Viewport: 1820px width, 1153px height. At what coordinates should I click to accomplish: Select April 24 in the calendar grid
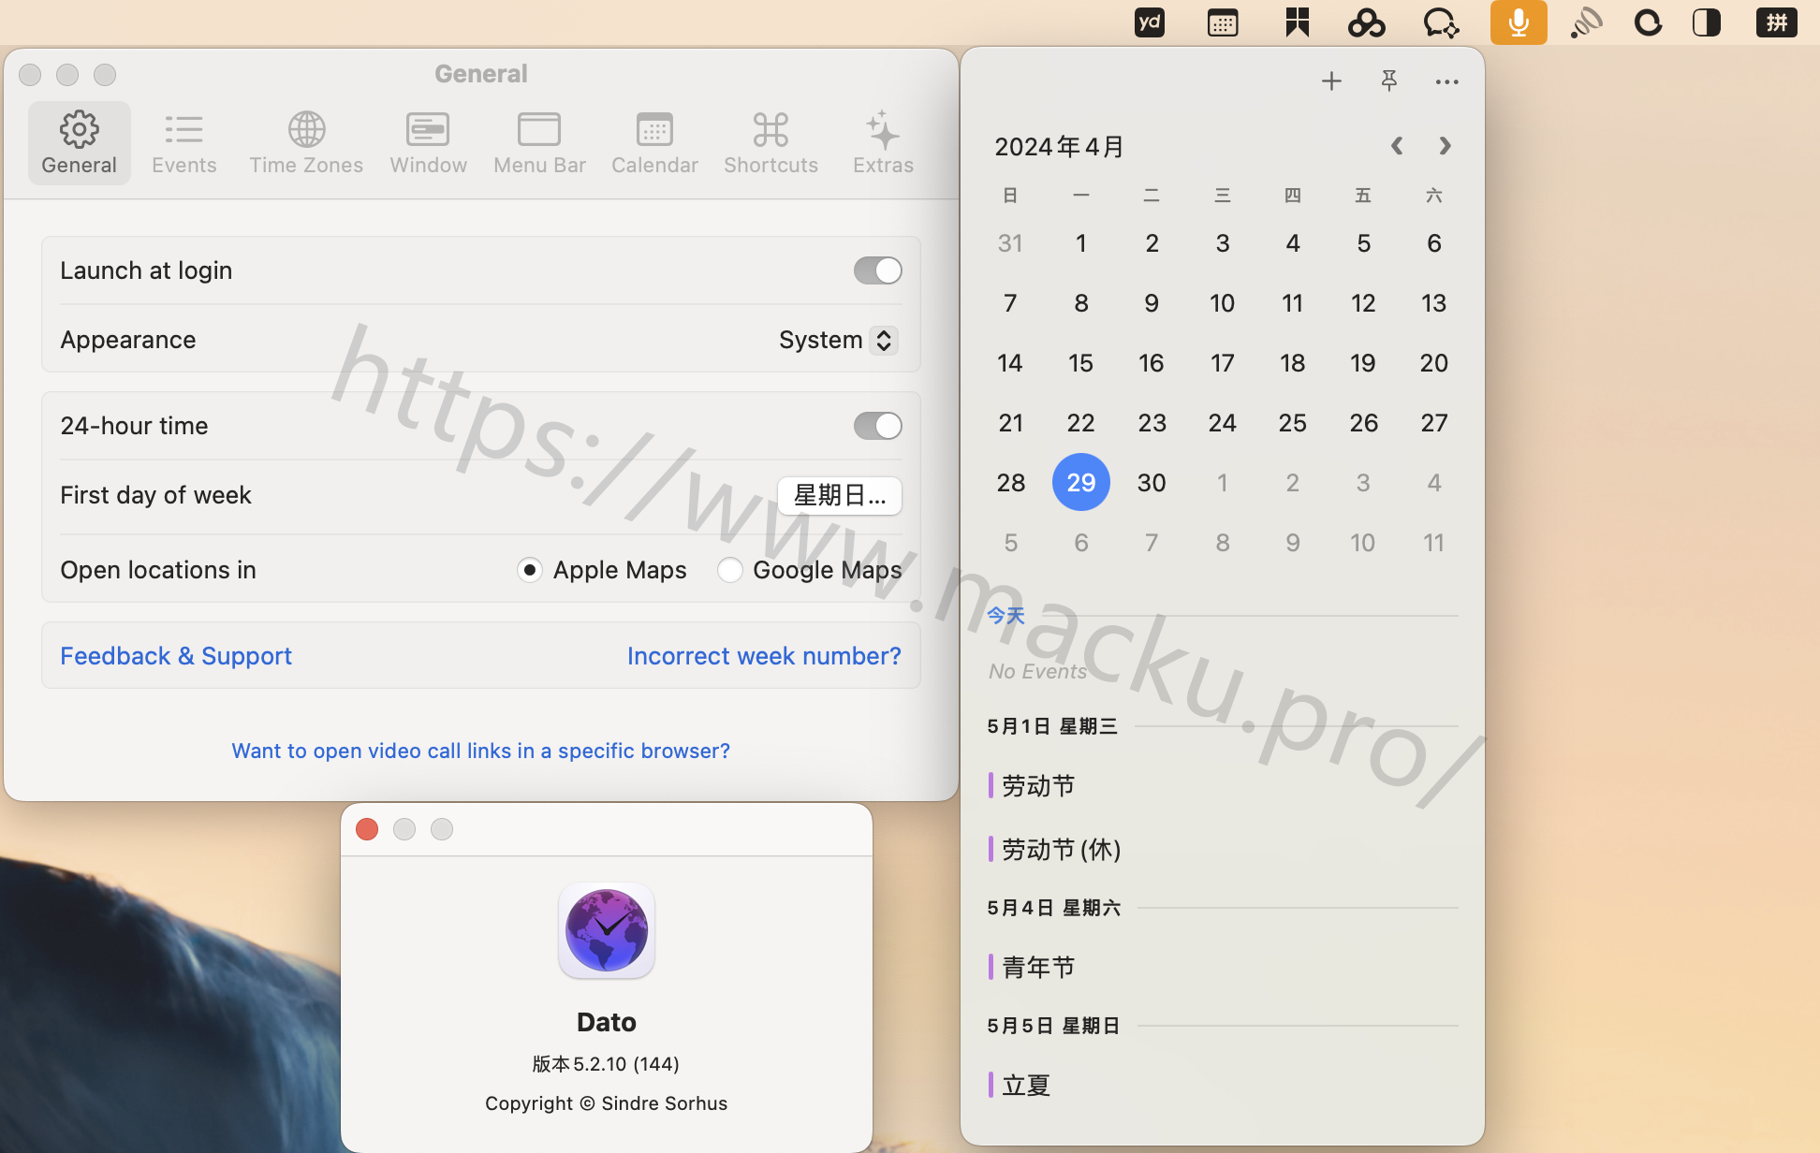[1222, 423]
